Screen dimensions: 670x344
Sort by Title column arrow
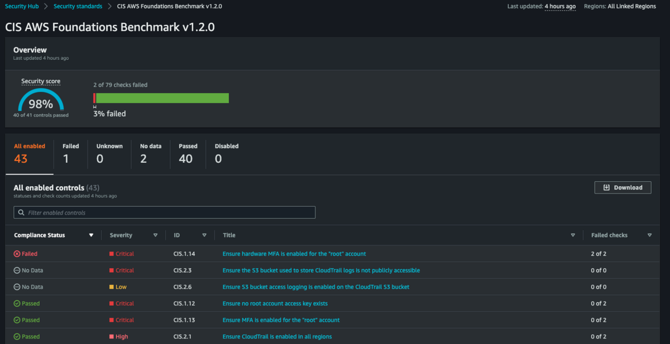pyautogui.click(x=573, y=235)
